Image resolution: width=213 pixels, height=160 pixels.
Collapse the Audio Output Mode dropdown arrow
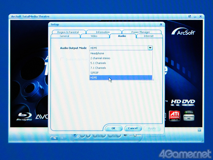coord(150,48)
